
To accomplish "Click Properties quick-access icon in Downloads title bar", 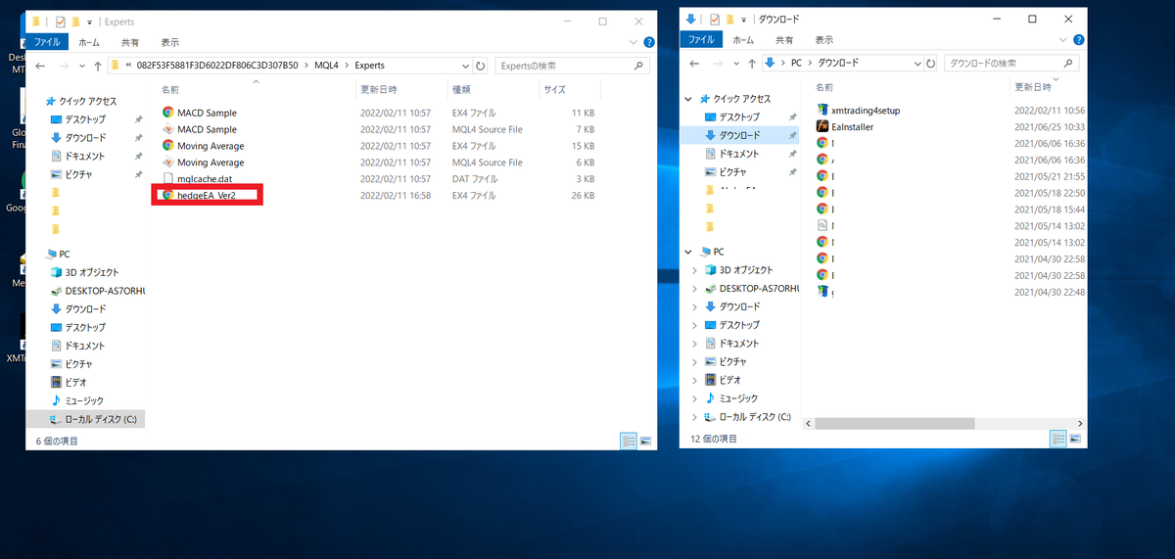I will [x=715, y=19].
